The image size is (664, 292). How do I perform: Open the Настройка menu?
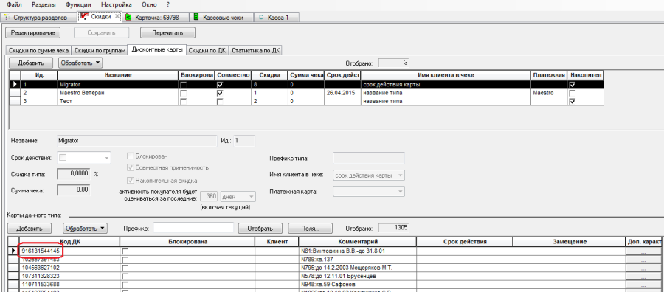click(x=117, y=4)
